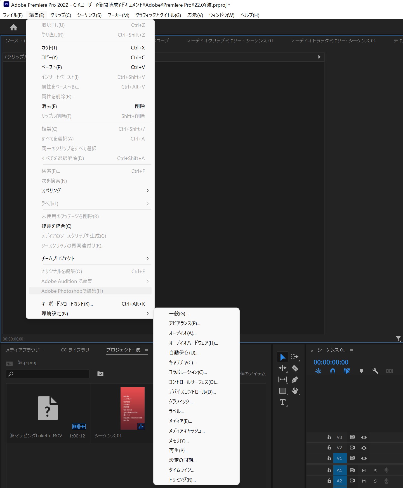Select the Ripple Edit tool
The image size is (403, 488).
pyautogui.click(x=282, y=368)
